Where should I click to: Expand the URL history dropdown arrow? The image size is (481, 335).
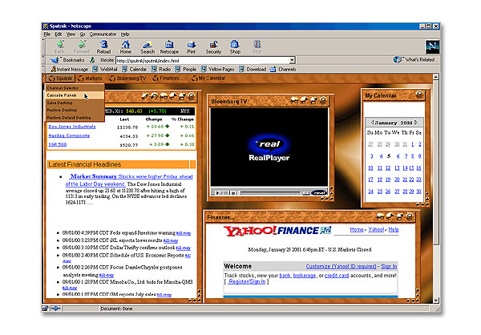[293, 60]
